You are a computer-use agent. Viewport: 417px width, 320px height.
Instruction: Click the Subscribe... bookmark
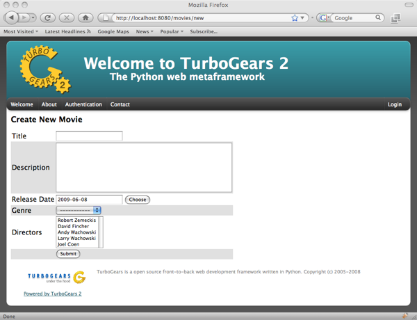point(204,31)
